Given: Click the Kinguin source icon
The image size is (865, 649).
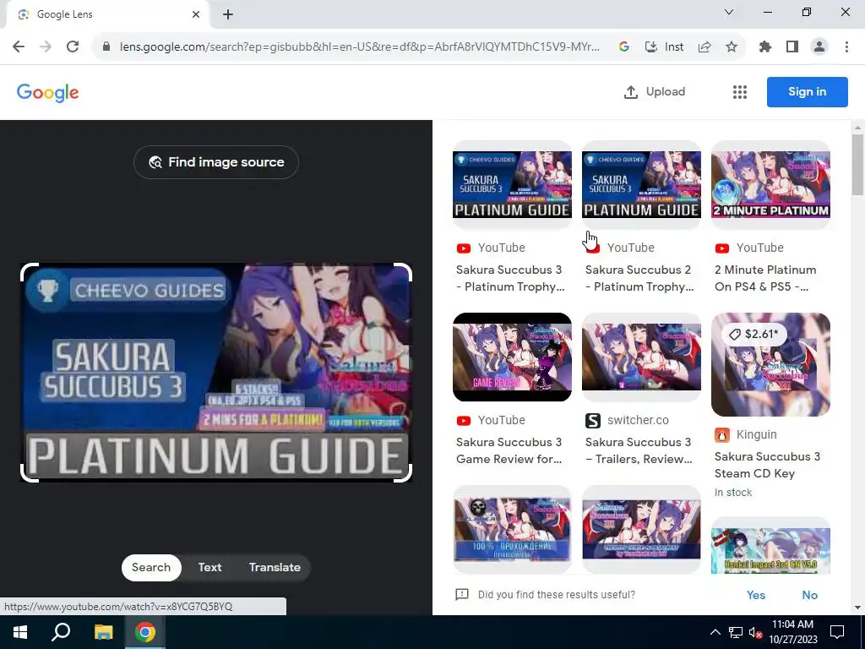Looking at the screenshot, I should pos(721,435).
